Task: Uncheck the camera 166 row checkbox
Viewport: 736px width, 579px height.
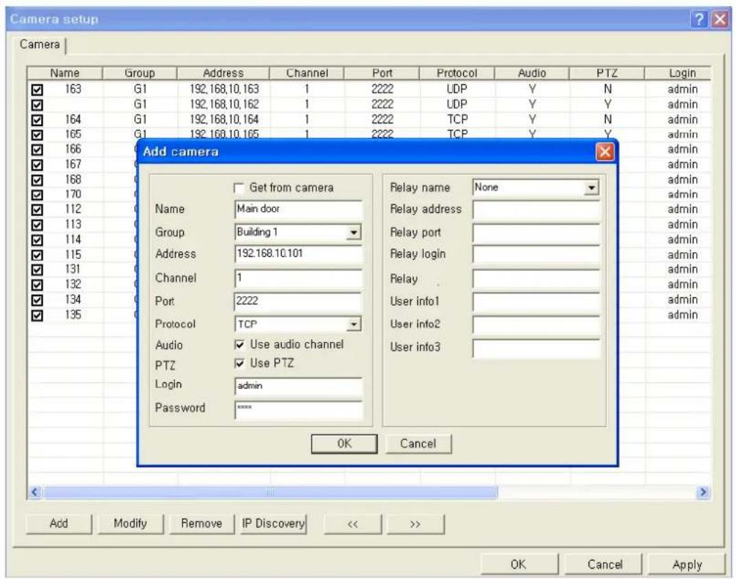Action: click(x=36, y=150)
